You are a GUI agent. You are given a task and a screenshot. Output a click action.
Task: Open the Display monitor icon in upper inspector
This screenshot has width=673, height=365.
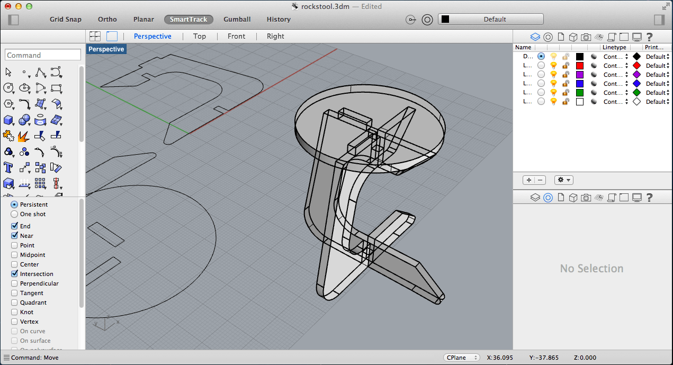(x=637, y=37)
